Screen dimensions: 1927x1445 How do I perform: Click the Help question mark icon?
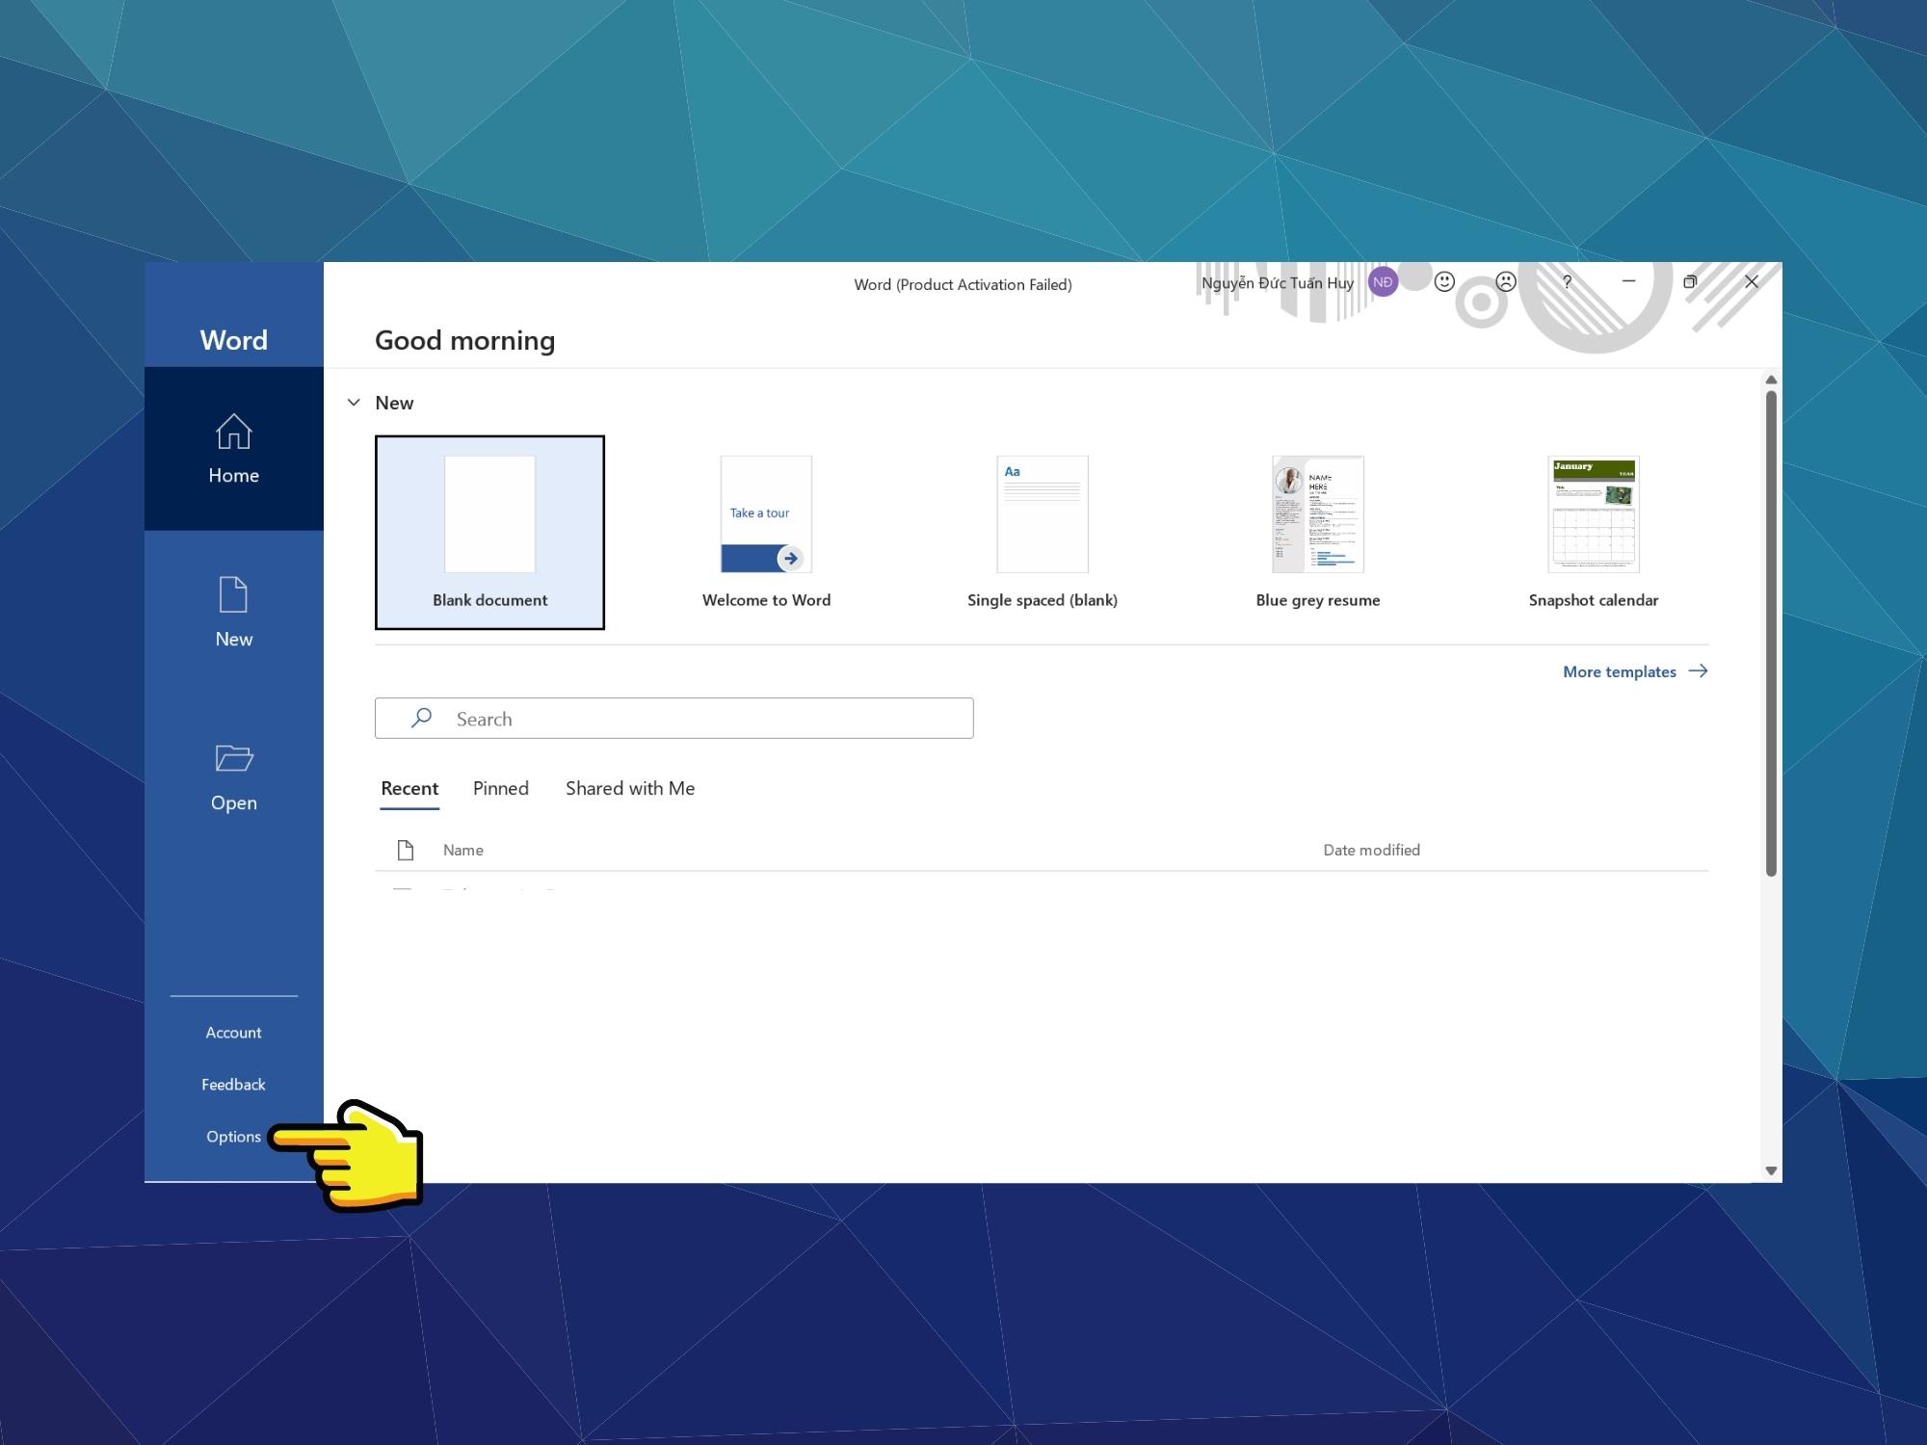[x=1566, y=282]
